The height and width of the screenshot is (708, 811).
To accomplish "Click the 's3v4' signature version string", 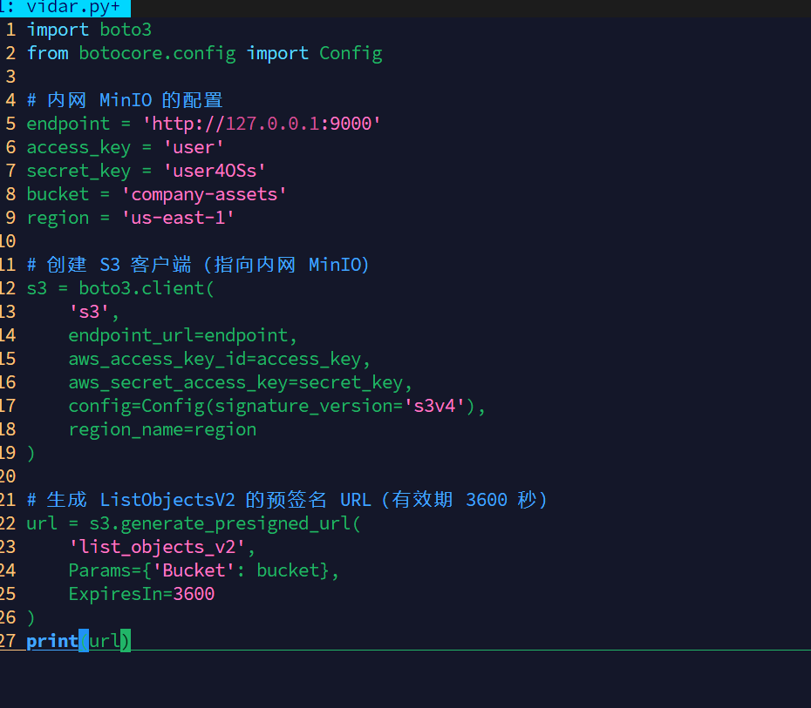I will (x=434, y=406).
